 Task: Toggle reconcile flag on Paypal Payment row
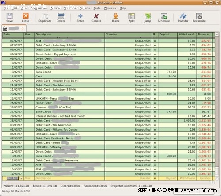click(155, 54)
